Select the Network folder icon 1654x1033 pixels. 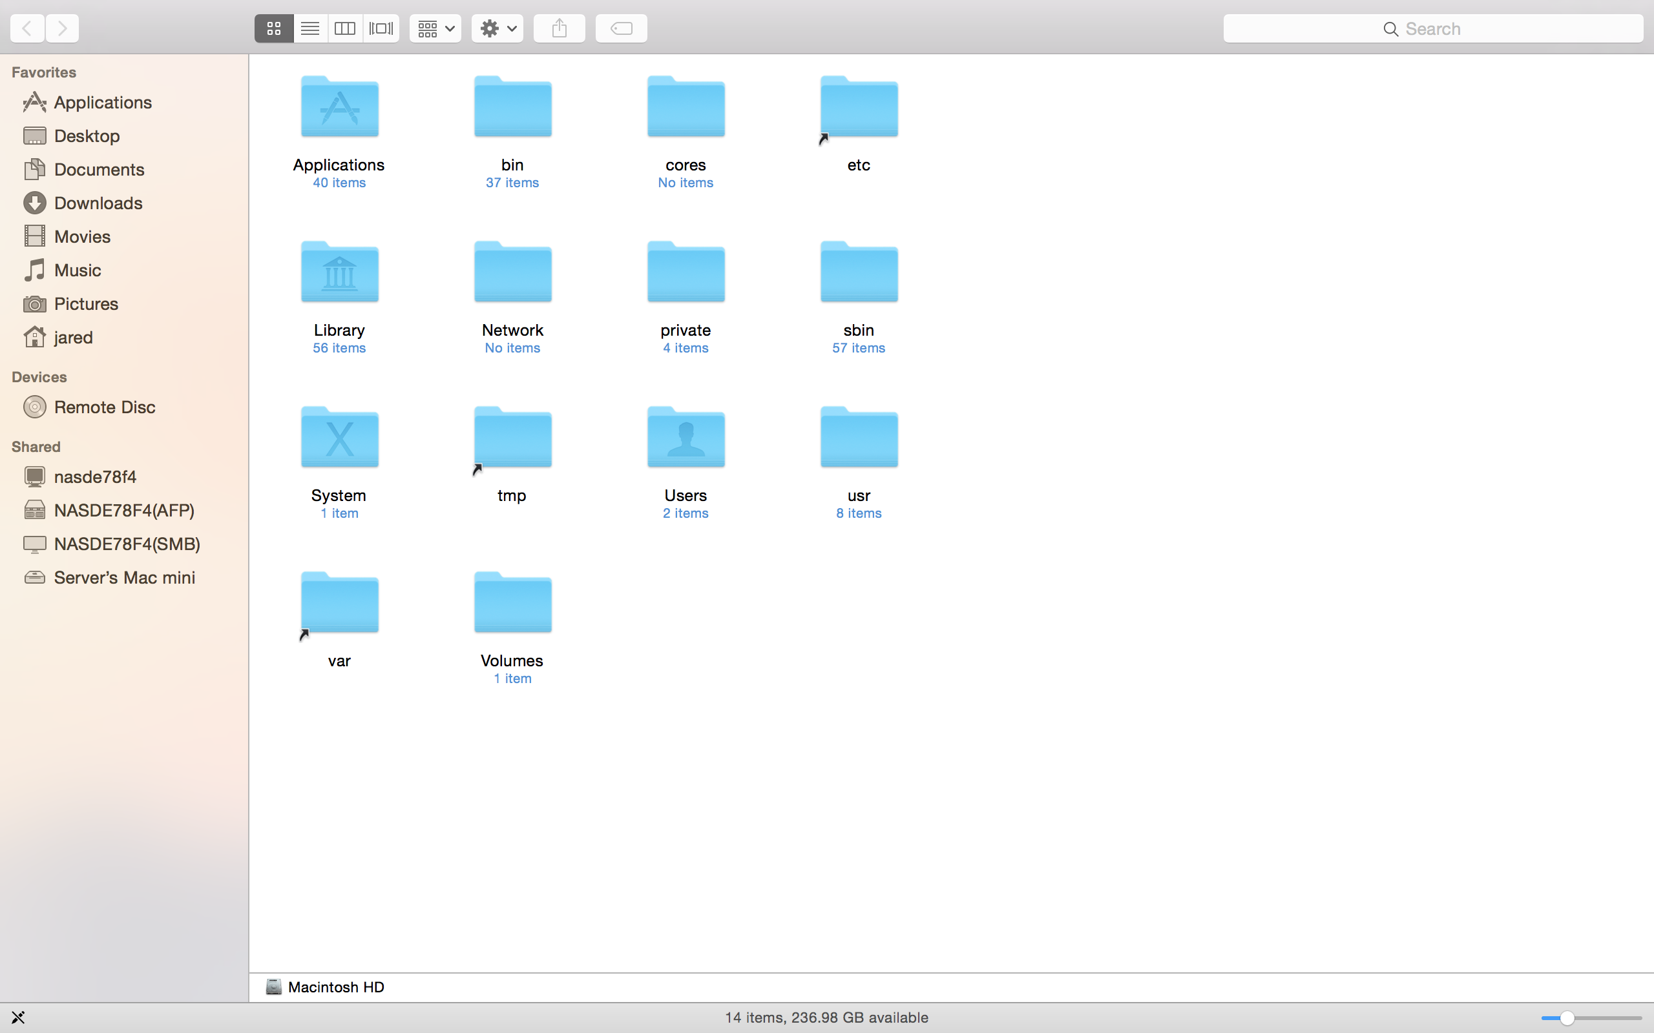tap(512, 272)
